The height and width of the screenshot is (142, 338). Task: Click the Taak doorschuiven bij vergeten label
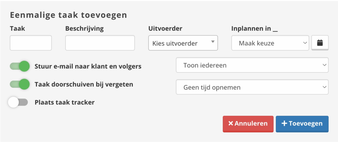pos(84,84)
